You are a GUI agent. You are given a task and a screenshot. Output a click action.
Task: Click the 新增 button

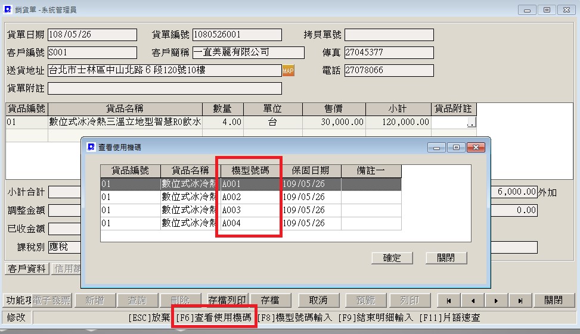(95, 301)
